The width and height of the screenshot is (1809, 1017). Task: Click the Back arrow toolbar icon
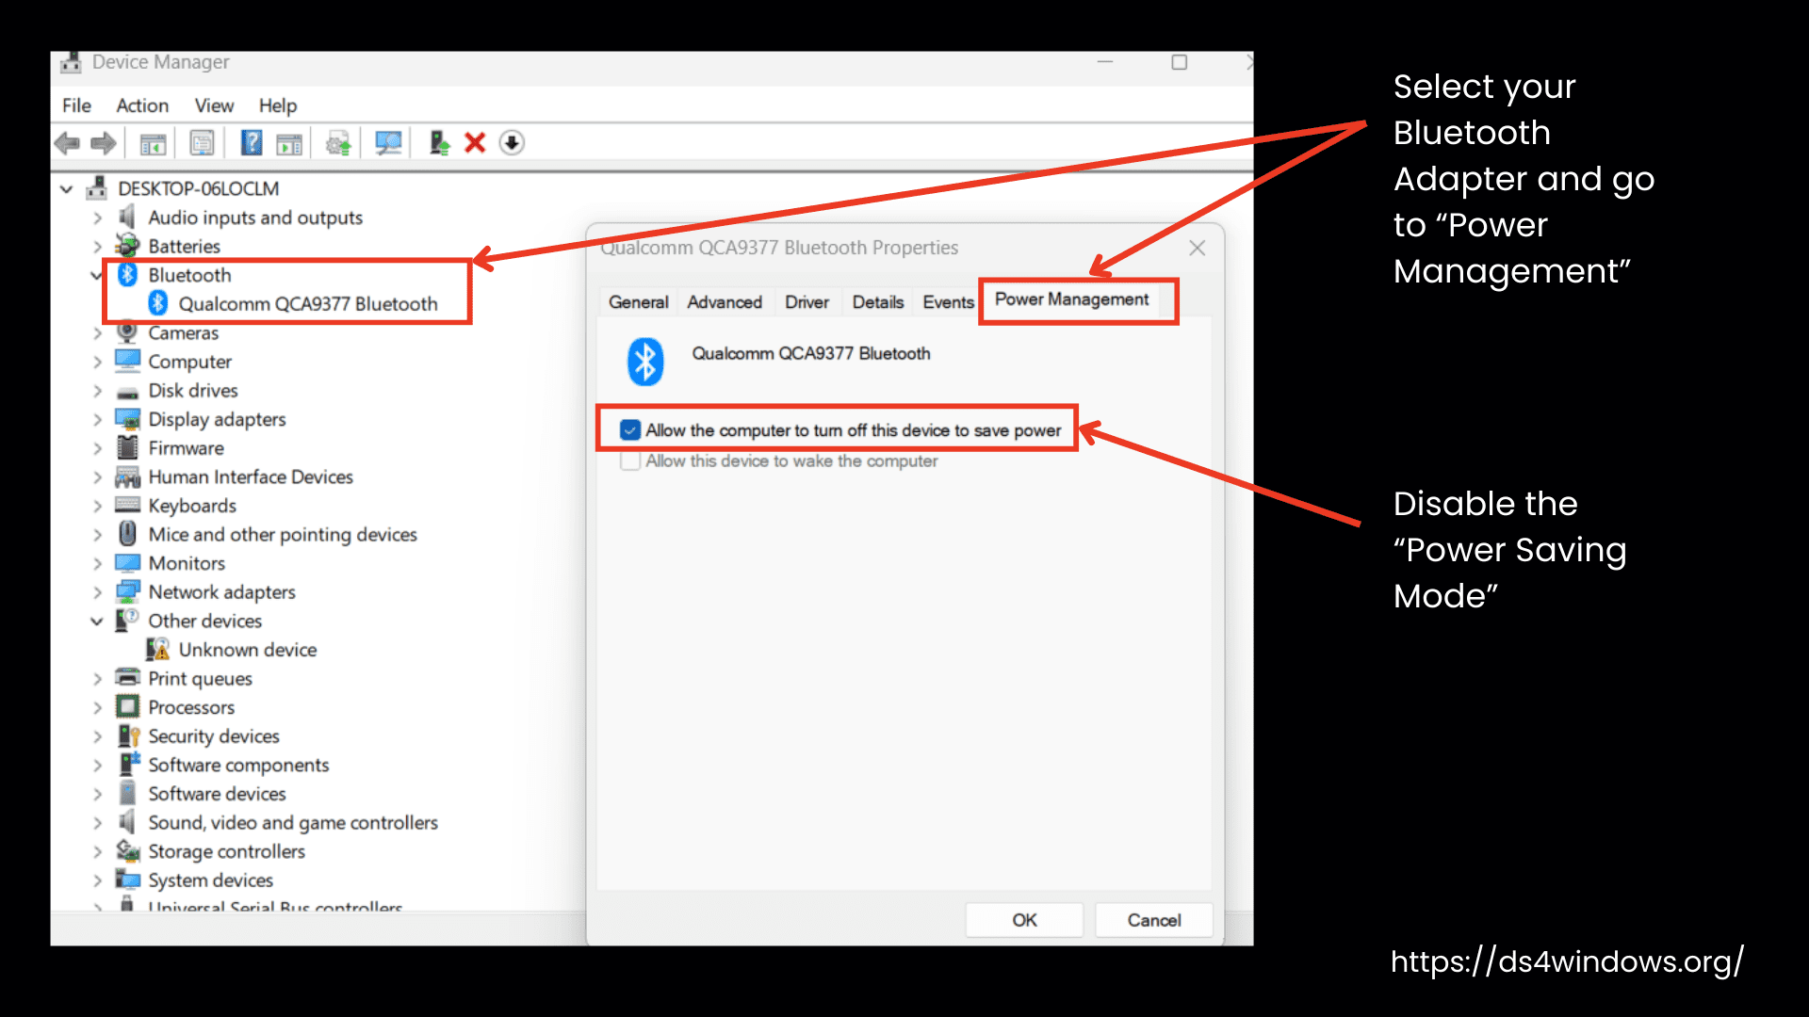coord(67,143)
